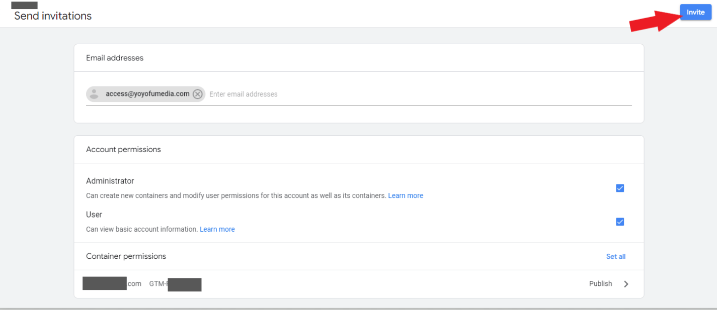Image resolution: width=717 pixels, height=310 pixels.
Task: Open Learn more link under User
Action: click(217, 229)
